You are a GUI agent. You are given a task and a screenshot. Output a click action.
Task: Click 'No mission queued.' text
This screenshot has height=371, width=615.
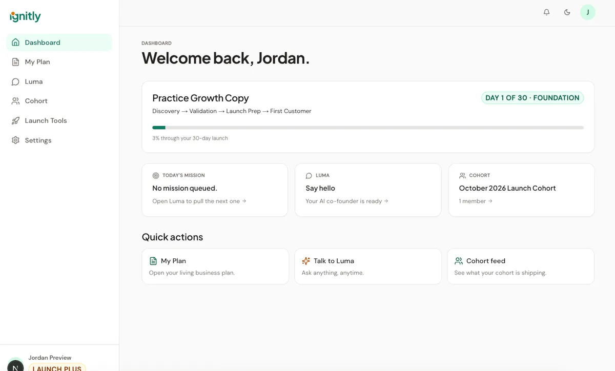click(x=184, y=188)
